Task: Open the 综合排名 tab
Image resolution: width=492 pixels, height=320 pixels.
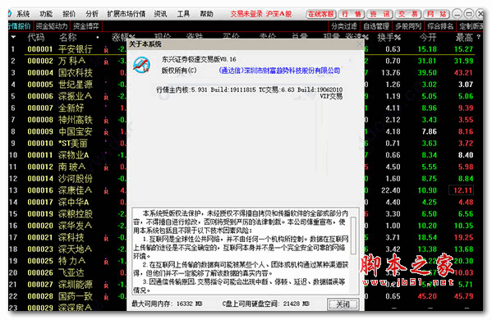Action: (440, 26)
